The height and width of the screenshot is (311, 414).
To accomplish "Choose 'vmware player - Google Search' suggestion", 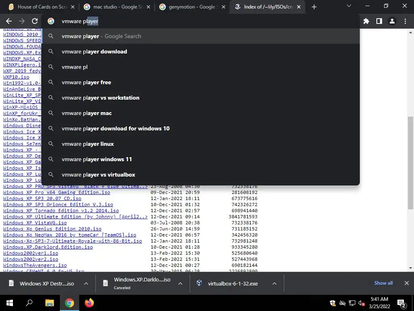I will pos(201,36).
